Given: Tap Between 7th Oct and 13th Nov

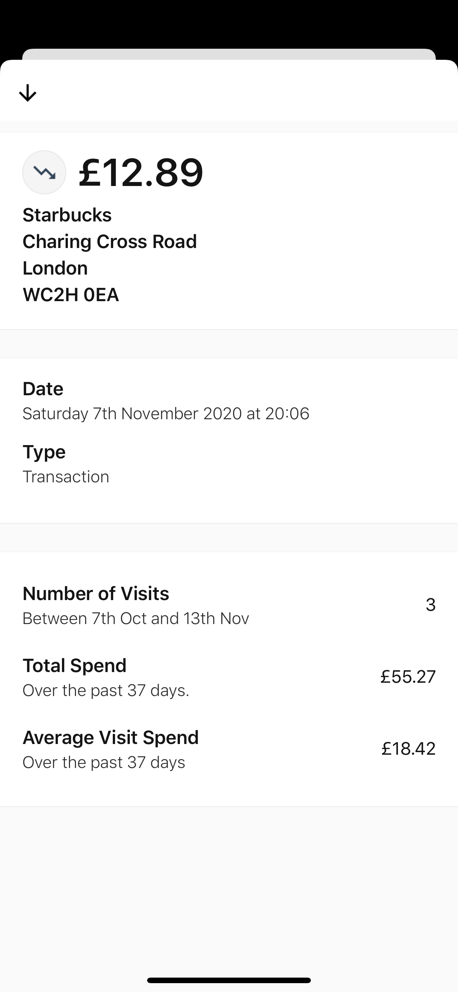Looking at the screenshot, I should [x=136, y=618].
